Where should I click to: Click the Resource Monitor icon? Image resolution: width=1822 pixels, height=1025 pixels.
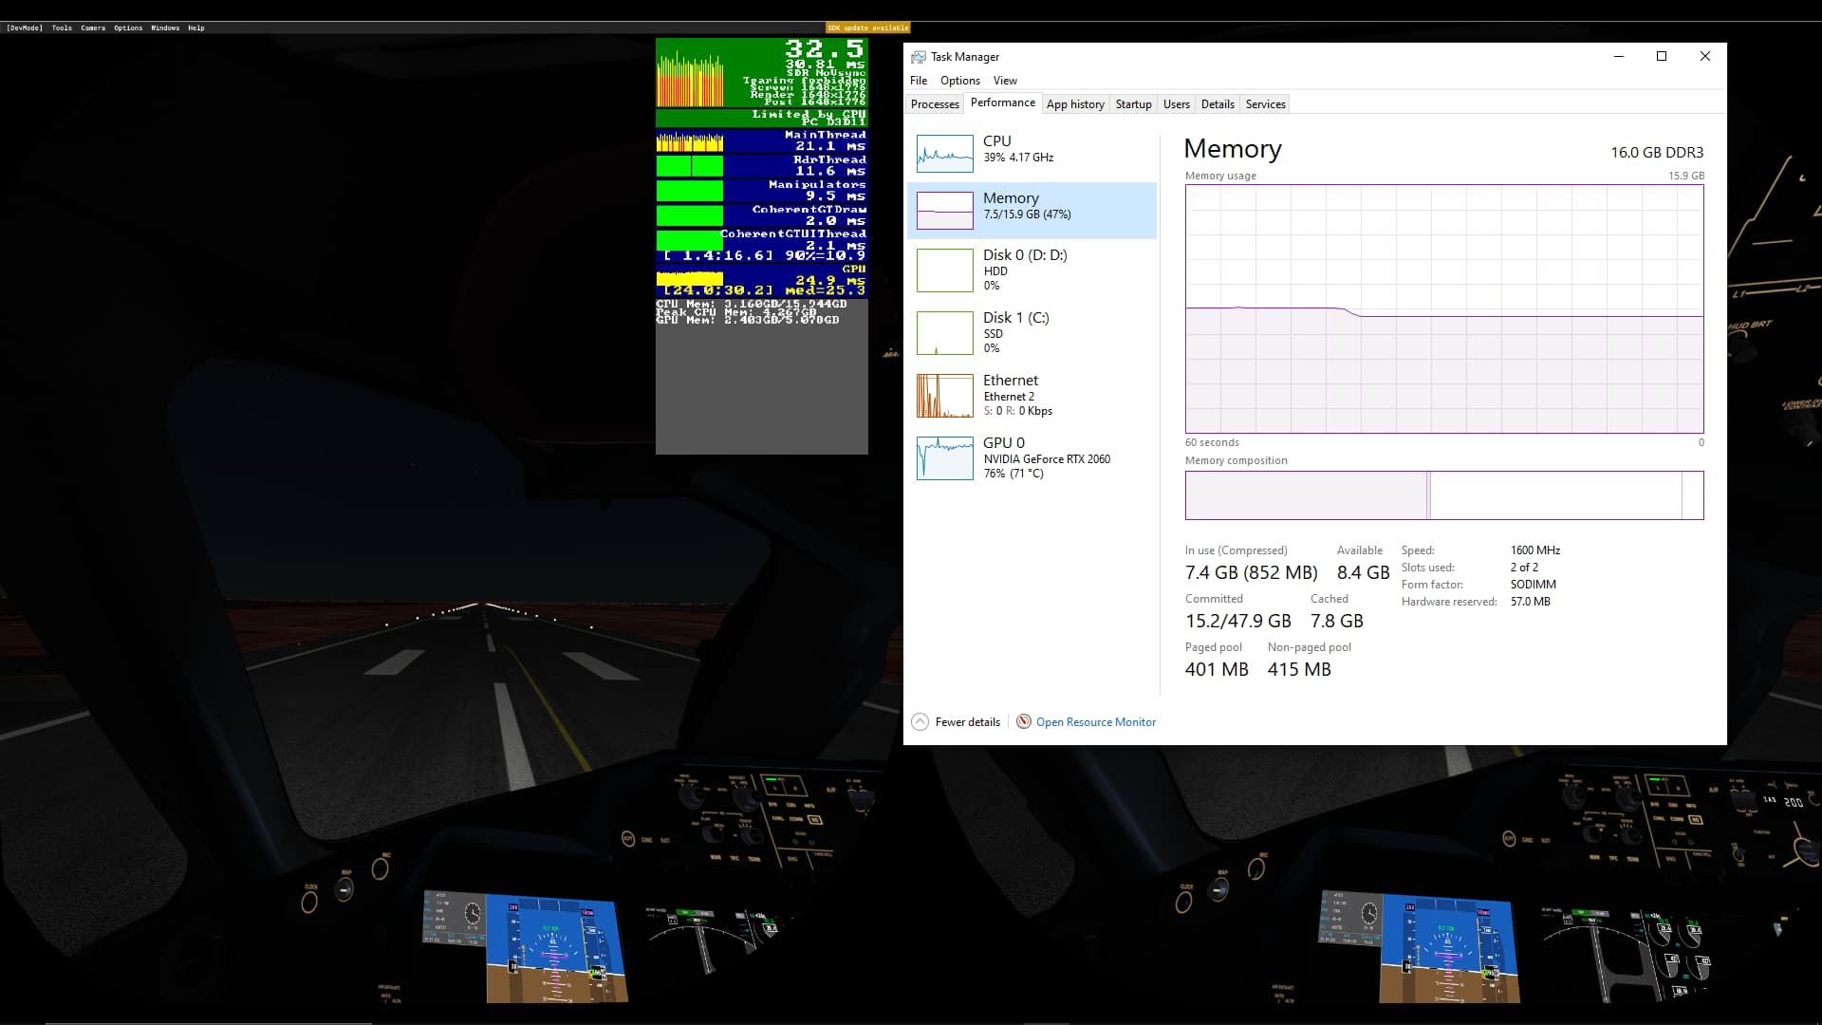pos(1023,721)
